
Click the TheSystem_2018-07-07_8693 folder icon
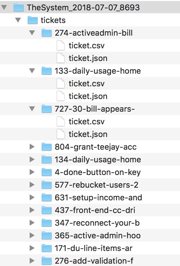point(18,7)
